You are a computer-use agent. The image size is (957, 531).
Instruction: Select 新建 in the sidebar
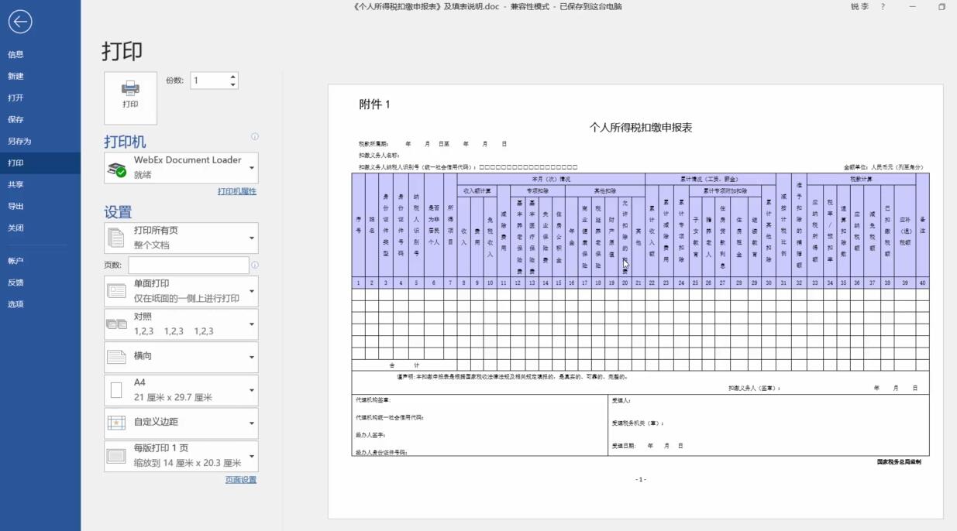(40, 76)
